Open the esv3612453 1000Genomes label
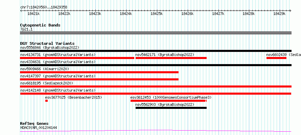 (x=171, y=97)
